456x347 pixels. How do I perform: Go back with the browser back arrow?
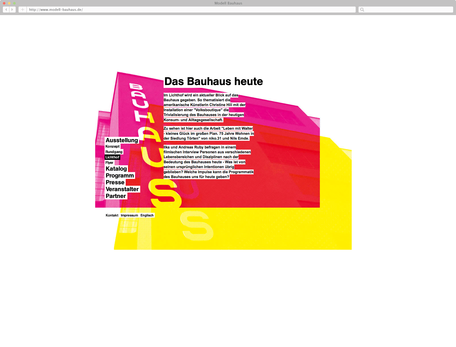pos(6,10)
